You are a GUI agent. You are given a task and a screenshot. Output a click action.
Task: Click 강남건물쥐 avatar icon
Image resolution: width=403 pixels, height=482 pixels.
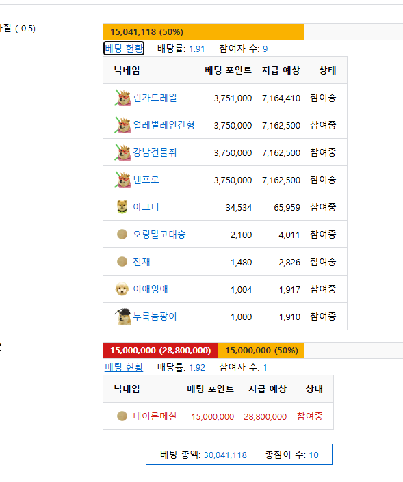coord(122,152)
